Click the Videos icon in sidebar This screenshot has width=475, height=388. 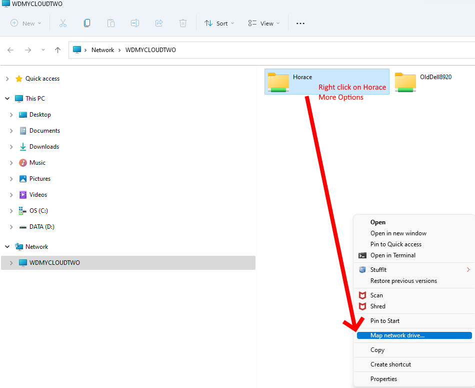click(x=22, y=195)
